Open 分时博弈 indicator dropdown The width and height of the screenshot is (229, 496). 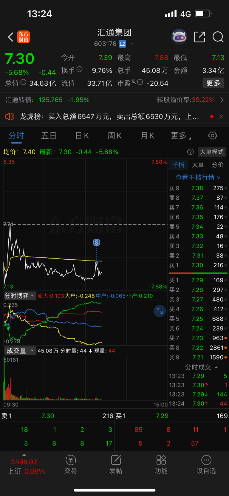[20, 296]
